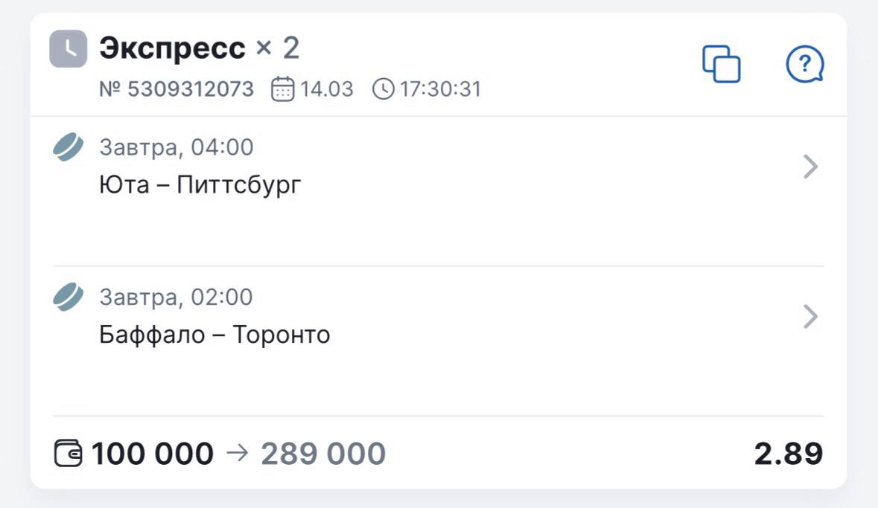
Task: Click the copy bet slip icon
Action: 722,64
